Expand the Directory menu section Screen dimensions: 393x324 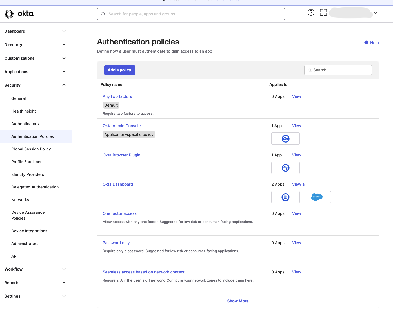click(x=64, y=45)
